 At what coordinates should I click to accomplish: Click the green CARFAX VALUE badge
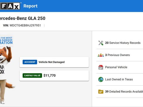32,75
